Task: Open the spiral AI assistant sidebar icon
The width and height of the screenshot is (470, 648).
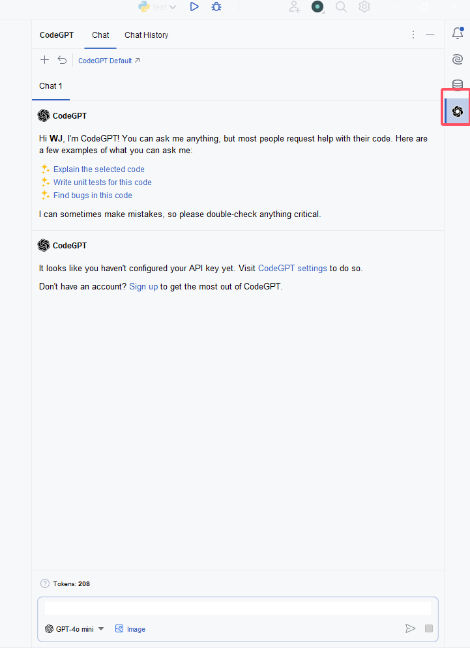Action: pos(457,59)
